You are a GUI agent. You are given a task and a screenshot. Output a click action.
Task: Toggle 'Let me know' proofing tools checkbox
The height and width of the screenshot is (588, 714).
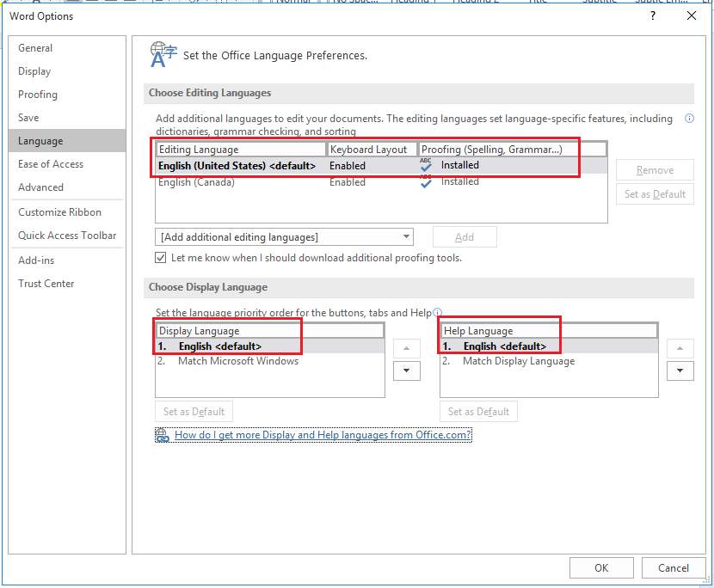click(x=160, y=258)
